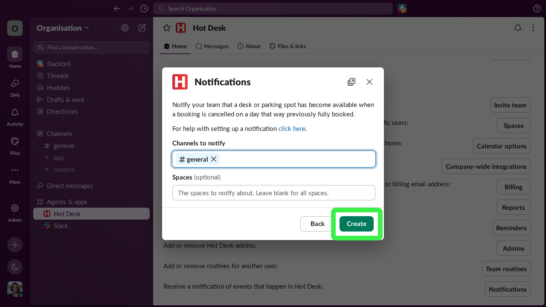The width and height of the screenshot is (546, 307).
Task: Select Hot Desk in Agents & apps
Action: pyautogui.click(x=91, y=214)
